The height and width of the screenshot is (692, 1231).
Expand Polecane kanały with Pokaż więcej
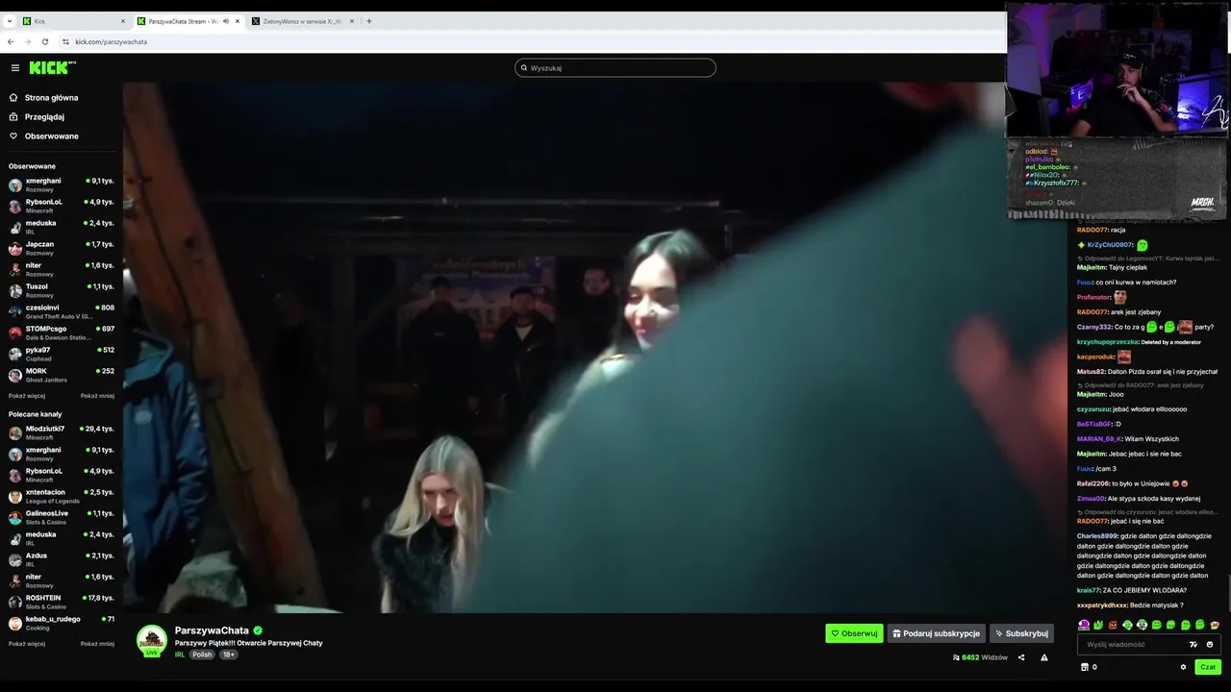tap(27, 644)
